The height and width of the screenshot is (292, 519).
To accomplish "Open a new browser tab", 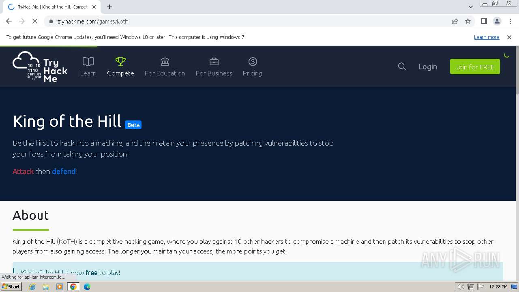I will coord(109,7).
